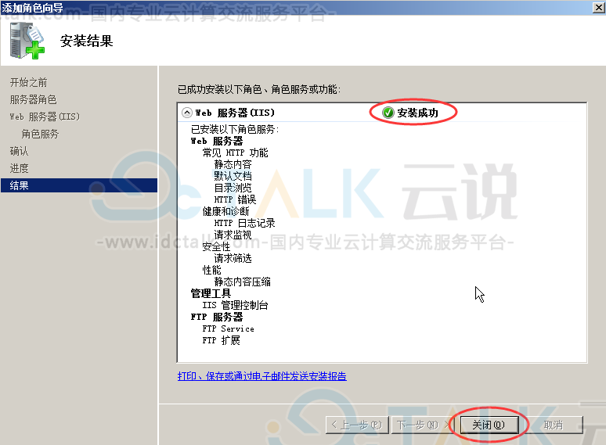606x445 pixels.
Task: Click 性能 entry
Action: coord(211,270)
